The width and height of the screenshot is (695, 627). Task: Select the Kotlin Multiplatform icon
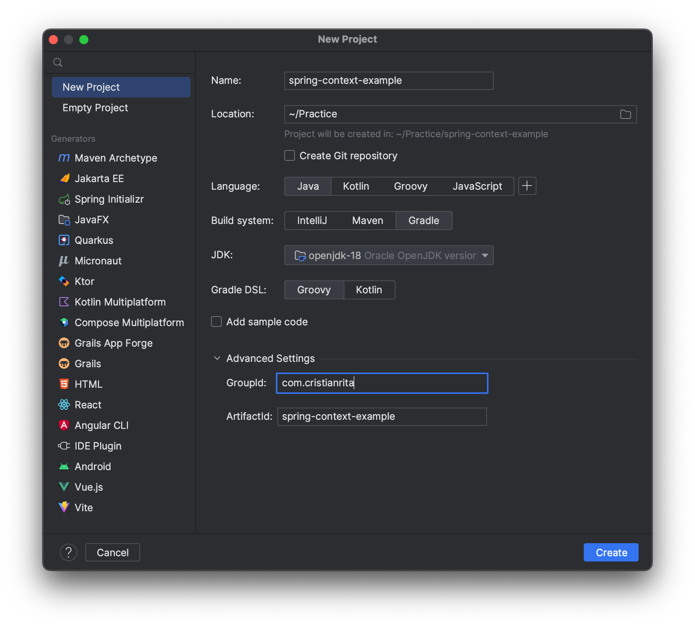coord(64,302)
